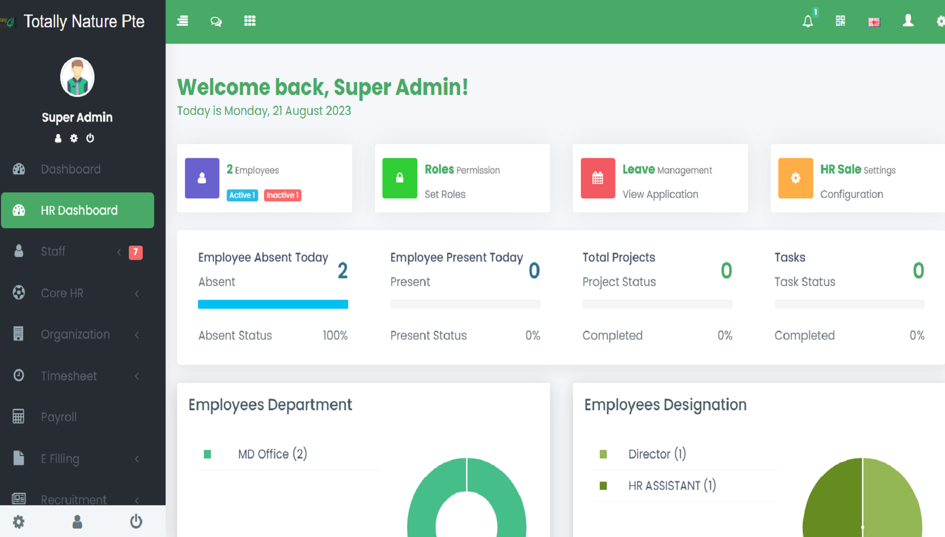The height and width of the screenshot is (537, 945).
Task: Expand the Timesheet menu
Action: tap(78, 375)
